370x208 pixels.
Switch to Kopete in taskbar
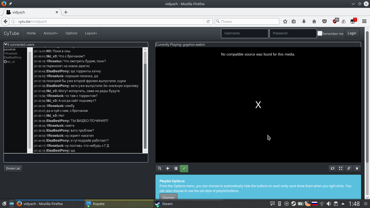click(119, 204)
